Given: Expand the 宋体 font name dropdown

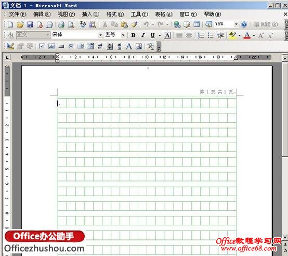Looking at the screenshot, I should click(100, 35).
